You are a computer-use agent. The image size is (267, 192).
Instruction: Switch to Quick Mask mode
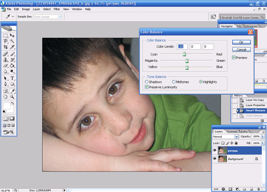[12, 118]
